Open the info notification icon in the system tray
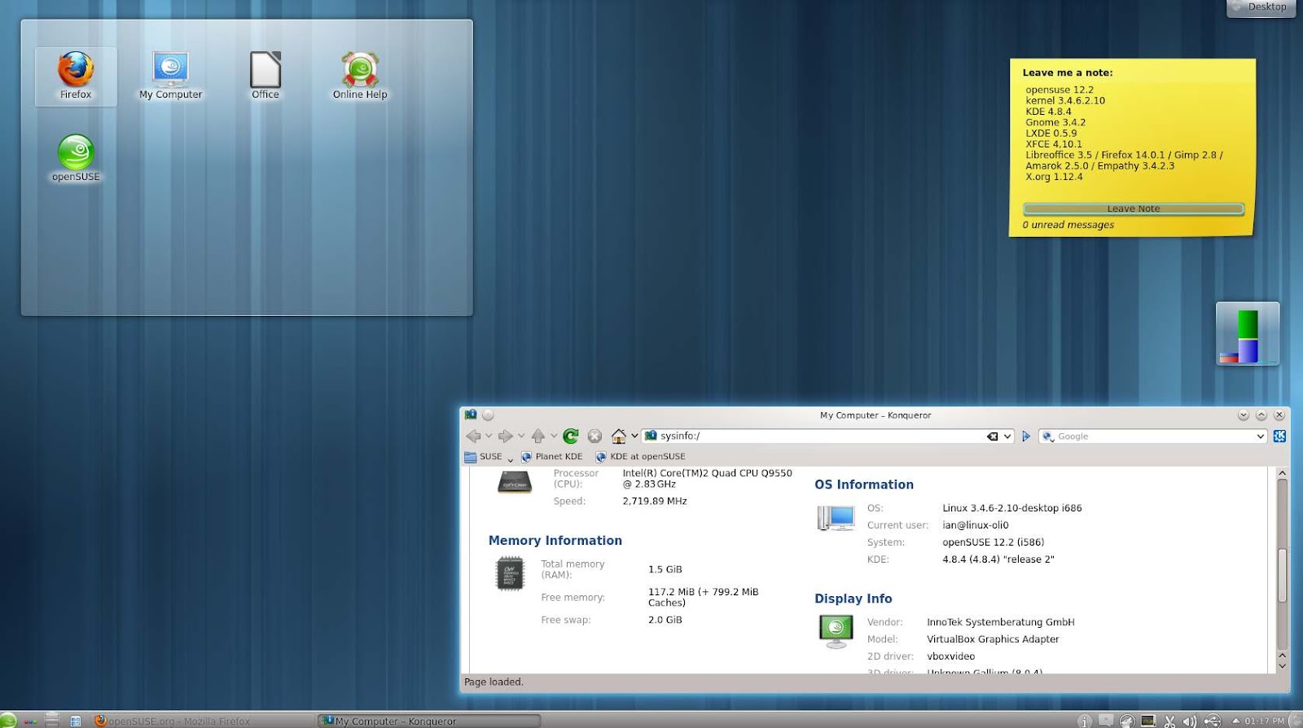1303x728 pixels. [x=1085, y=721]
